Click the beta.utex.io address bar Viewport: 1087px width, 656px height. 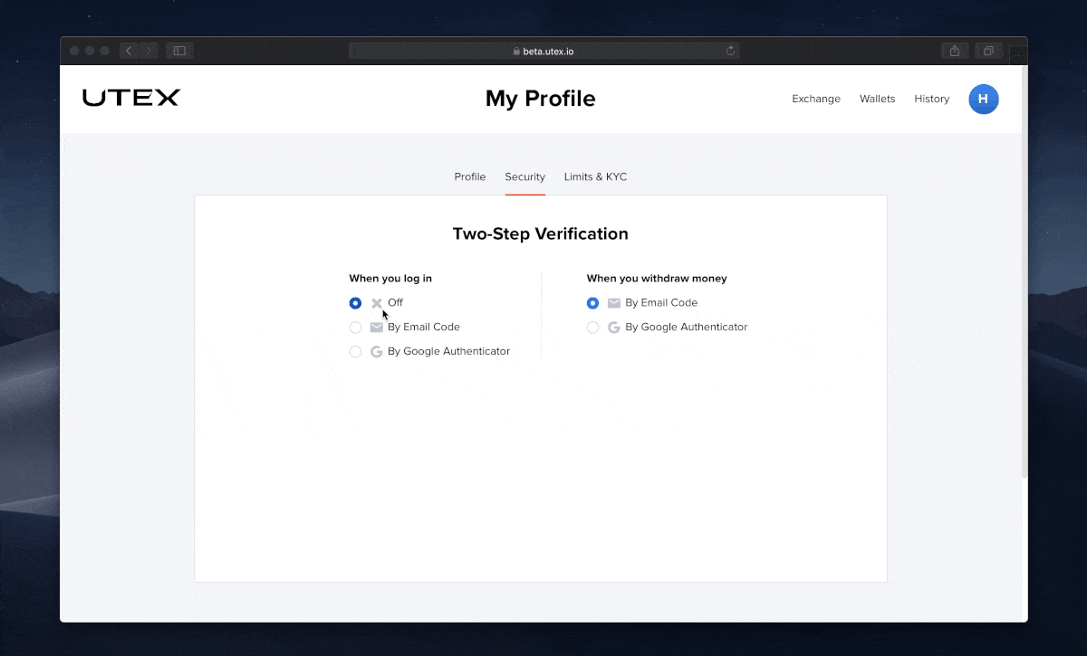[543, 51]
